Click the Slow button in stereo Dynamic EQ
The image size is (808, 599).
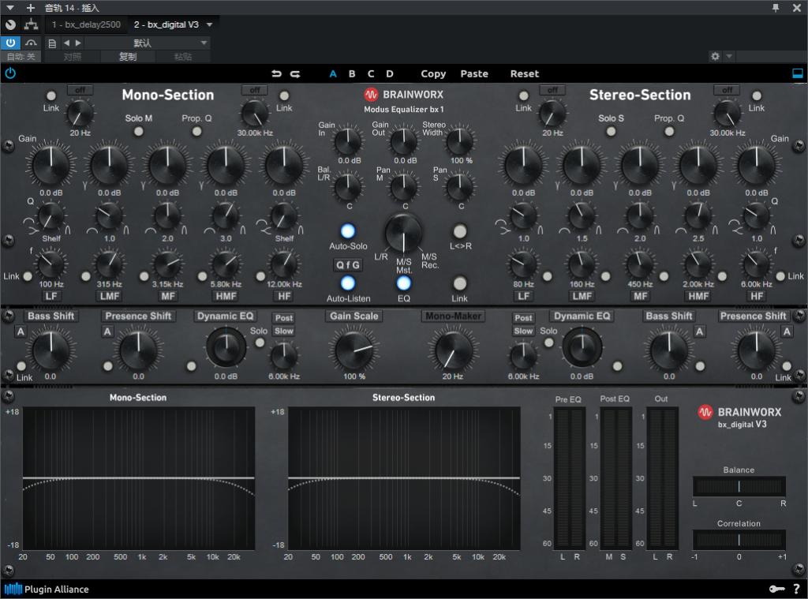coord(523,331)
